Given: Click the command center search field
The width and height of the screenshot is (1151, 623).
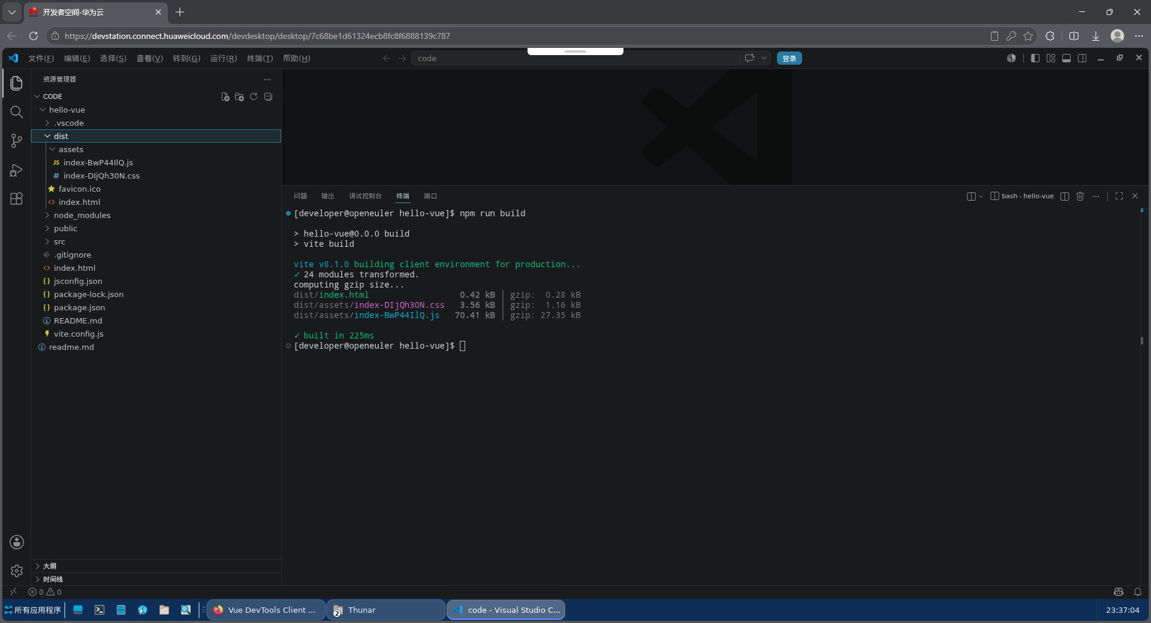Looking at the screenshot, I should (x=577, y=58).
